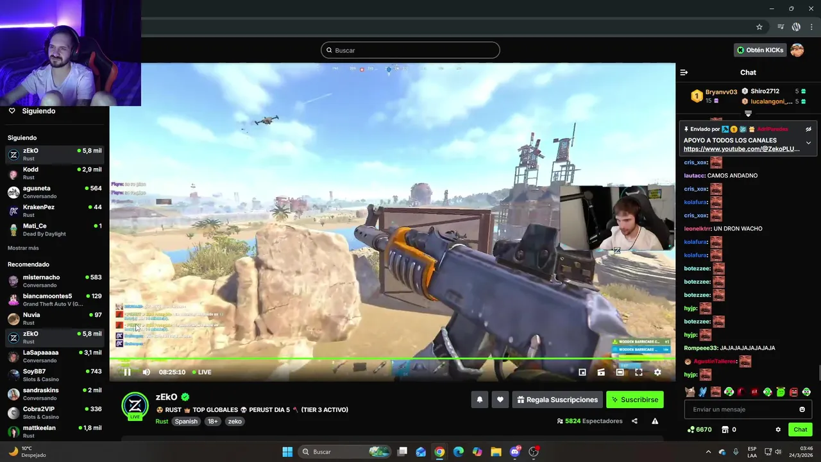The image size is (821, 462).
Task: Open sandraskins recommended channel
Action: (x=55, y=394)
